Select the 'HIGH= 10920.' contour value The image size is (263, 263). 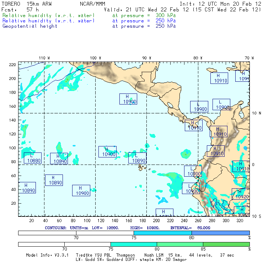(x=145, y=228)
